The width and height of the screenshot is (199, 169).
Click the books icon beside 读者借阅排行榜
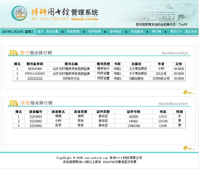(13, 103)
